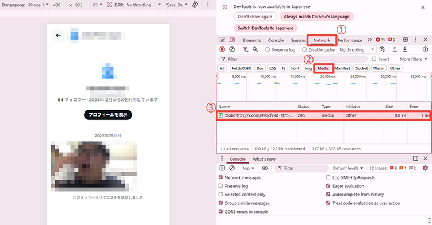Image resolution: width=432 pixels, height=225 pixels.
Task: Show console sidebar icon
Action: pos(222,168)
